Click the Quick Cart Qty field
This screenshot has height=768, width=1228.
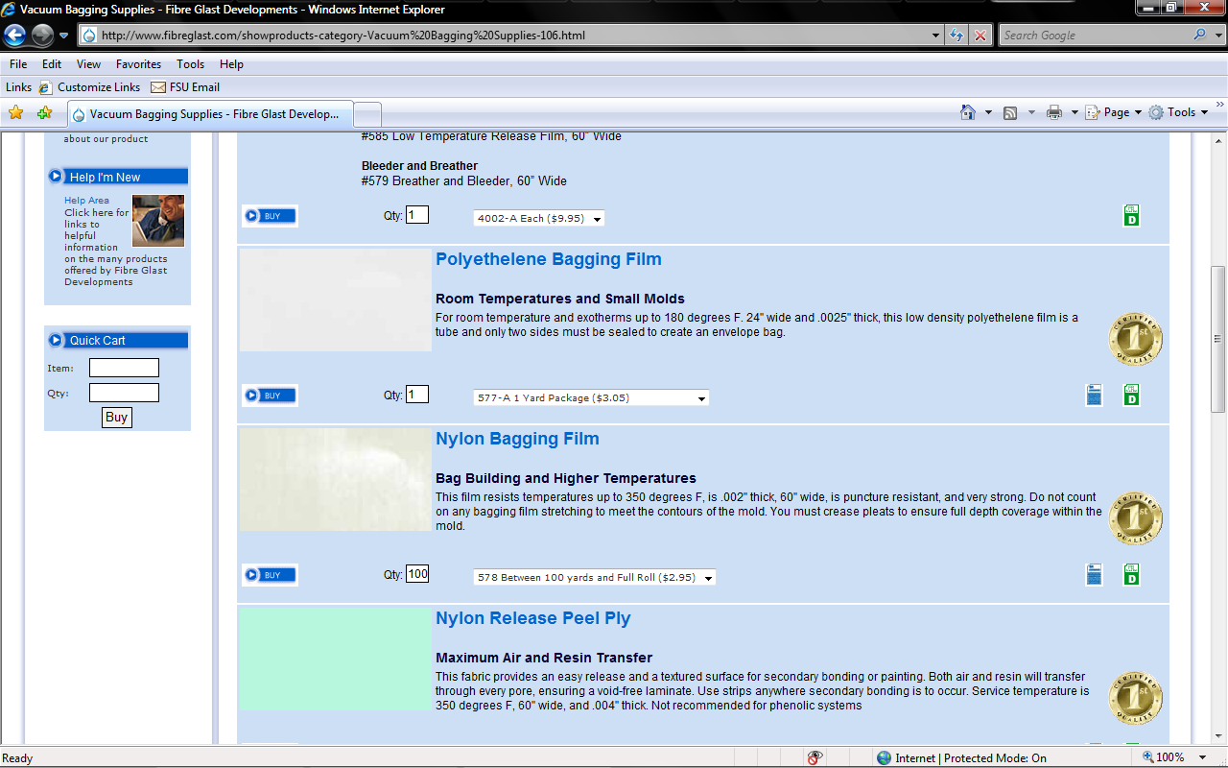[x=124, y=393]
